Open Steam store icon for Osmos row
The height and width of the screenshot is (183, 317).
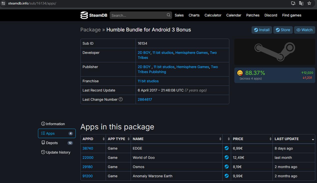[x=226, y=167]
